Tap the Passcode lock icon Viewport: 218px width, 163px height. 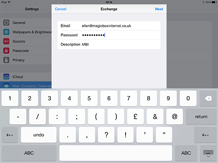(6, 50)
